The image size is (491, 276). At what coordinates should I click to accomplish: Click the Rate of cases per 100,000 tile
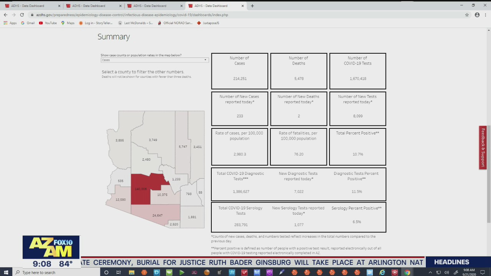(240, 147)
